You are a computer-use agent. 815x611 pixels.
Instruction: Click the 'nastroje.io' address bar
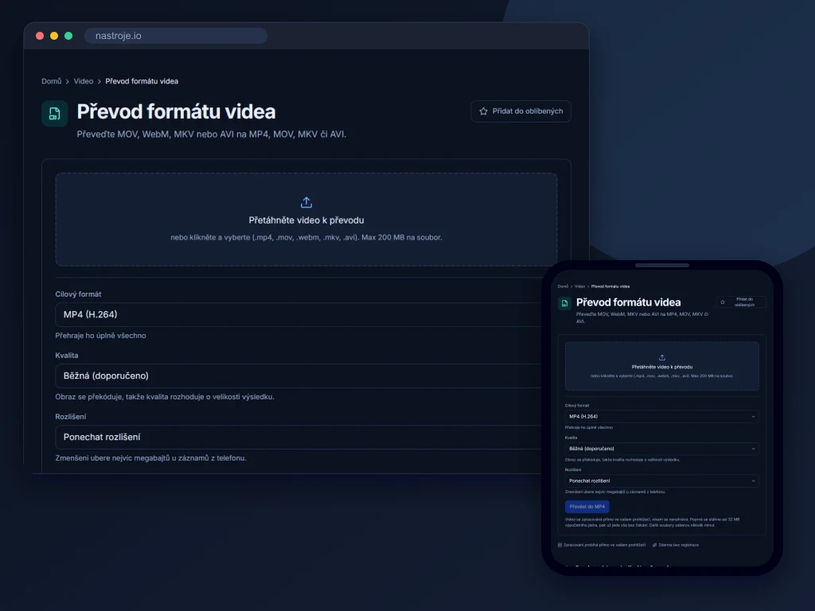176,36
